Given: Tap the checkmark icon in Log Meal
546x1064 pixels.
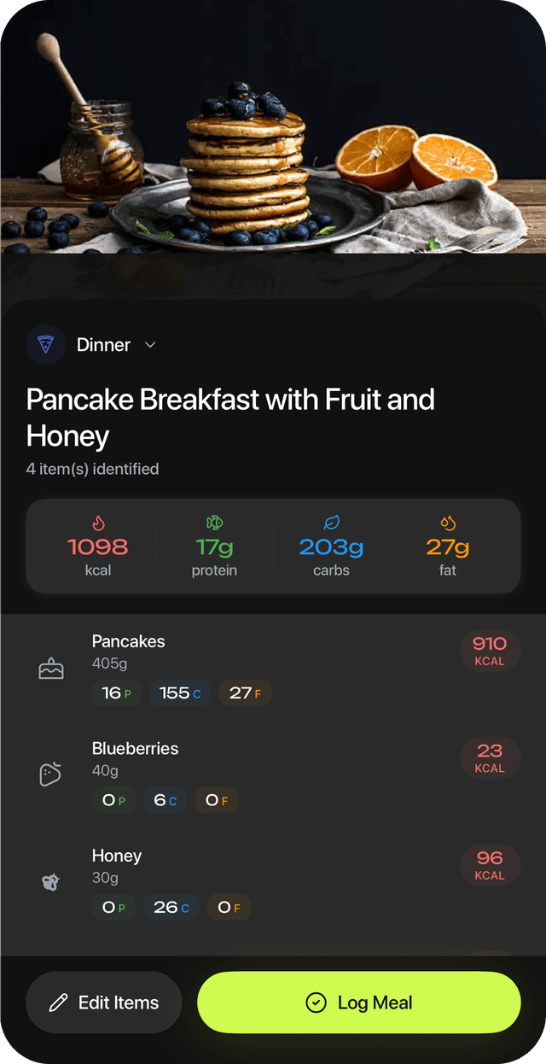Looking at the screenshot, I should click(317, 1003).
